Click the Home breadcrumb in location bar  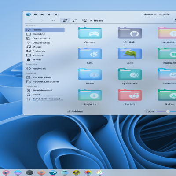click(99, 21)
